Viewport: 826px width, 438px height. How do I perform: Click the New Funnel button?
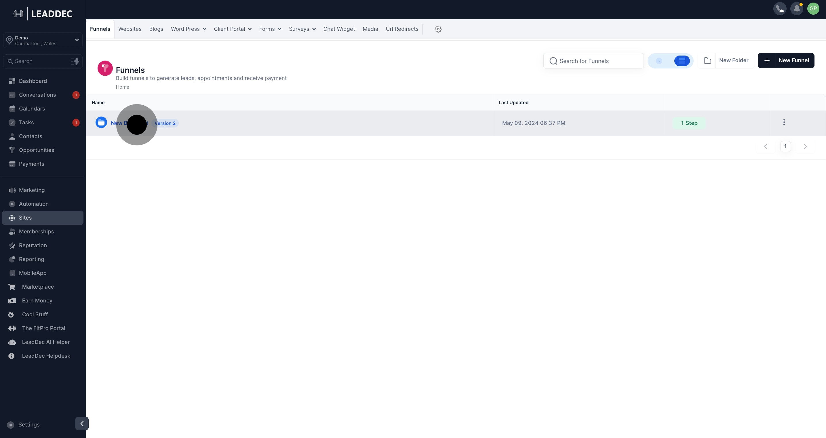click(x=786, y=61)
